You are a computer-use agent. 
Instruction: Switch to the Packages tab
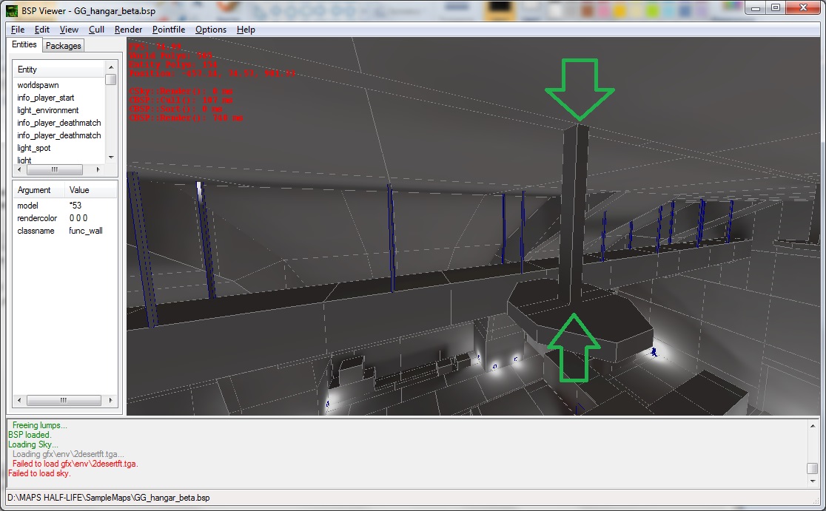tap(64, 46)
